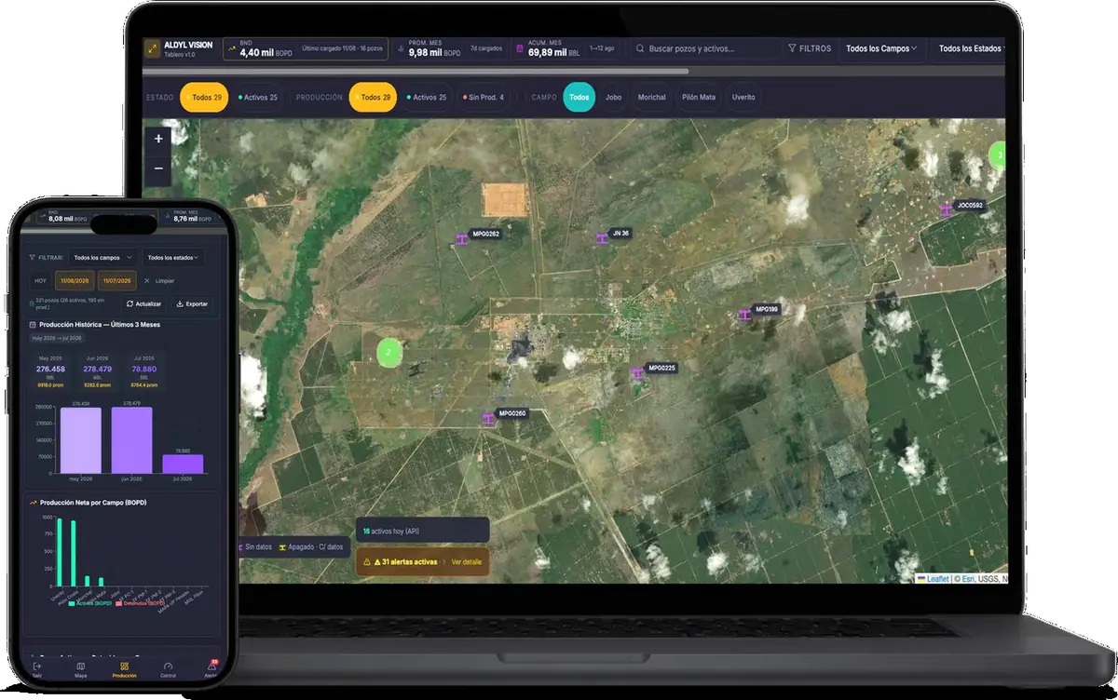Tap the Salir icon in phone navigation

[36, 666]
